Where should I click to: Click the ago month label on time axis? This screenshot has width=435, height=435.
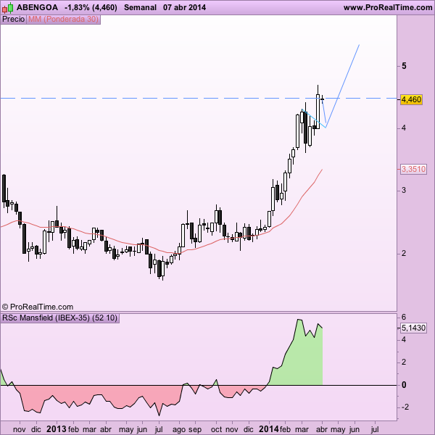click(178, 430)
